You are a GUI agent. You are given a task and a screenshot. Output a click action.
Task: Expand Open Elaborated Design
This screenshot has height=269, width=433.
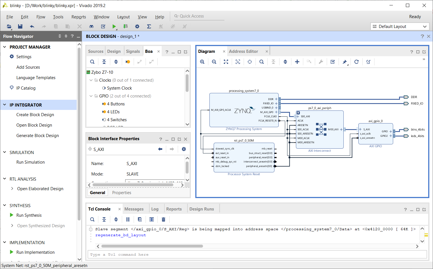(x=12, y=188)
